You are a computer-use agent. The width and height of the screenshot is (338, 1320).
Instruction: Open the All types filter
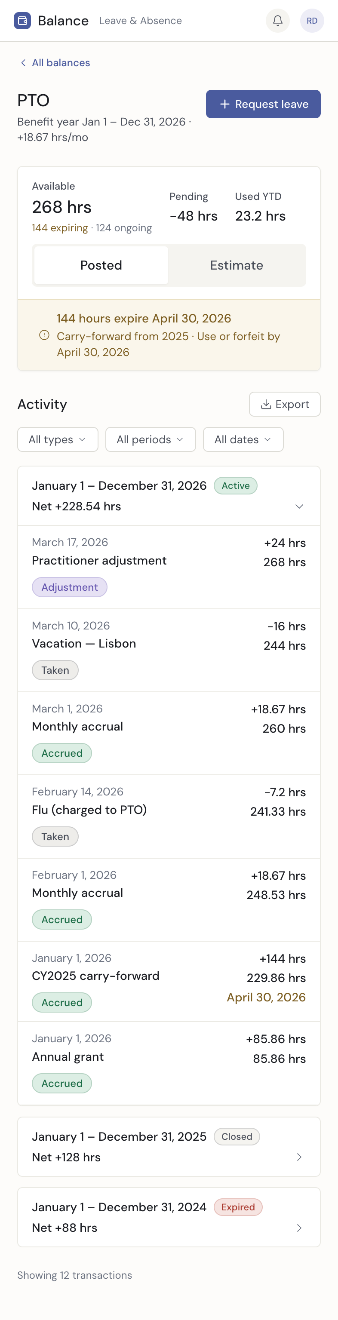[x=57, y=439]
